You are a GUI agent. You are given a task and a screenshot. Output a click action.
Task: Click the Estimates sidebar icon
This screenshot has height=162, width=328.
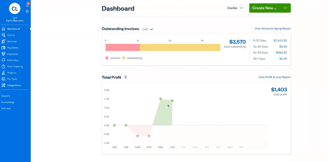tap(3, 60)
